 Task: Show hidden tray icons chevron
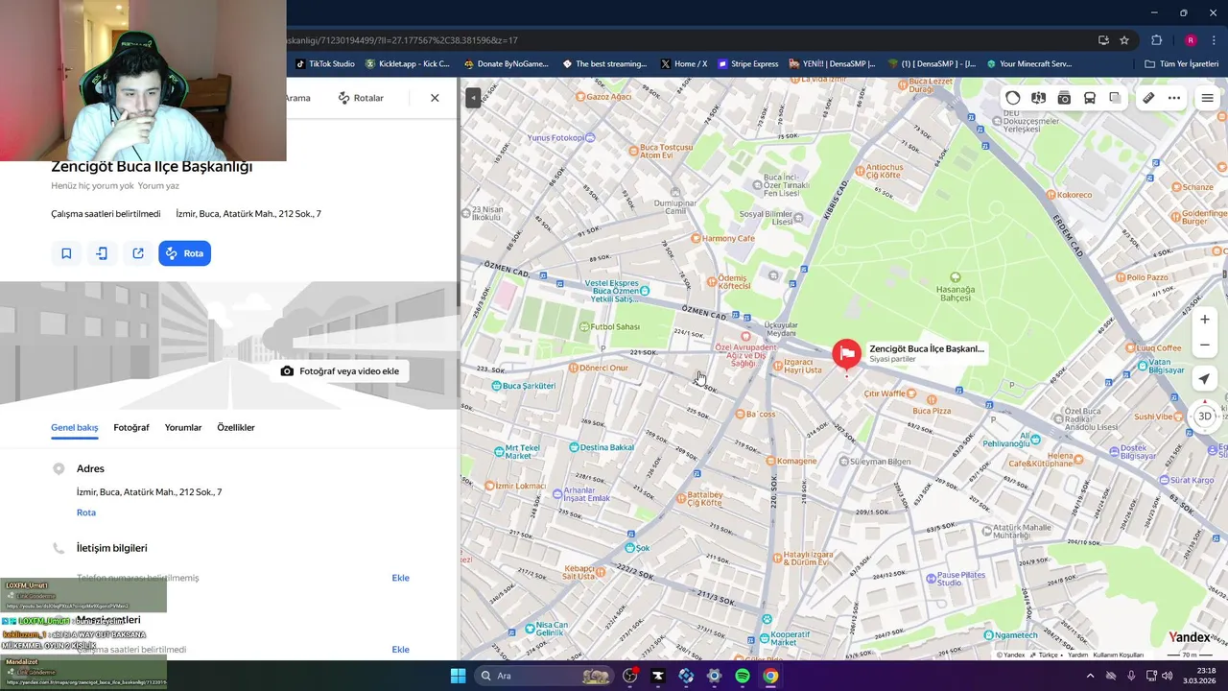[x=1090, y=676]
